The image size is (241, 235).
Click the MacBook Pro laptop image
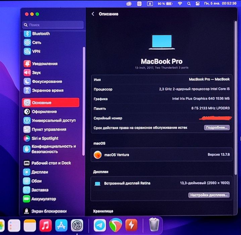162,42
